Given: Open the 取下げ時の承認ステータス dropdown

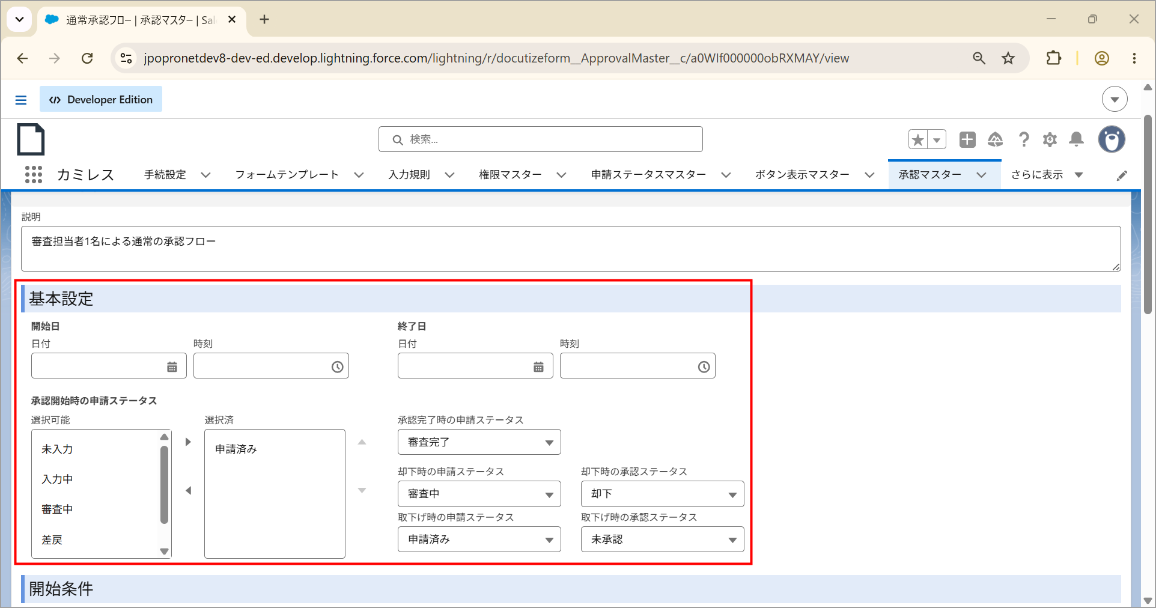Looking at the screenshot, I should click(662, 540).
